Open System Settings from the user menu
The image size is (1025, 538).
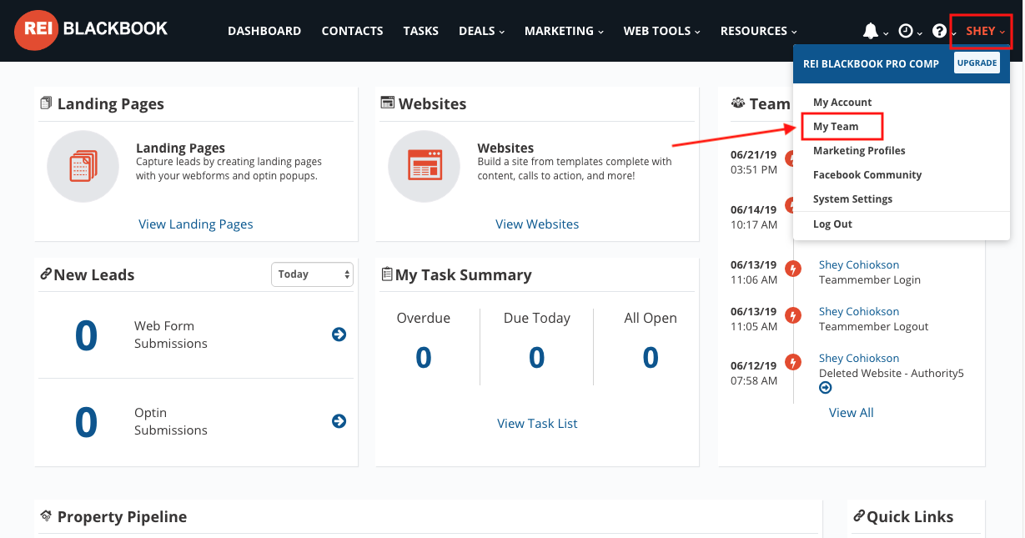point(852,199)
